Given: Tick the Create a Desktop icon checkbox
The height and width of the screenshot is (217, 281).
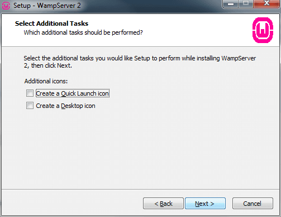Looking at the screenshot, I should point(30,106).
